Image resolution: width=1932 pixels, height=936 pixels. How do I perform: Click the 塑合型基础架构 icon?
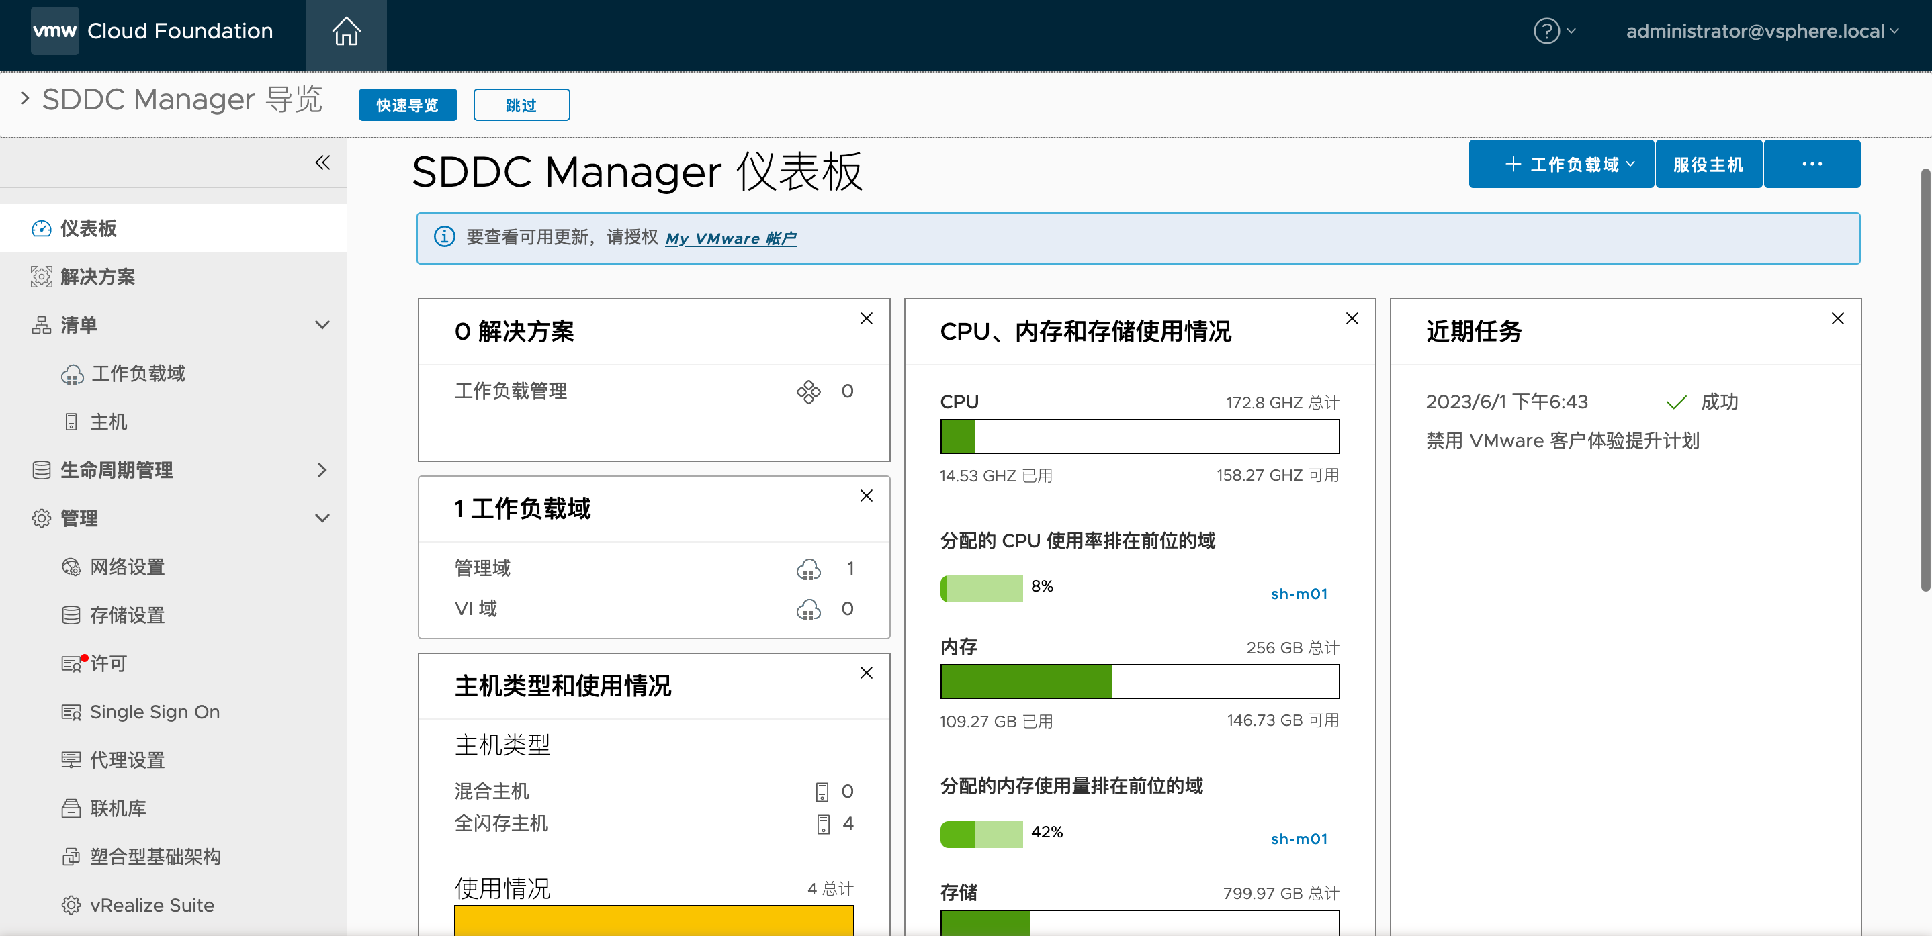71,857
